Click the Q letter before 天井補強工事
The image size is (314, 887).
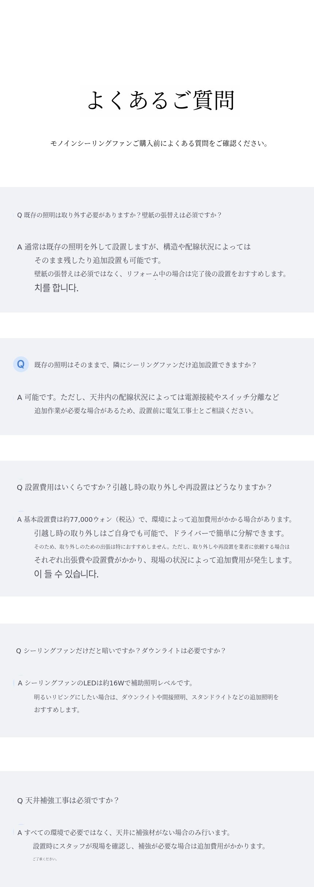(20, 801)
